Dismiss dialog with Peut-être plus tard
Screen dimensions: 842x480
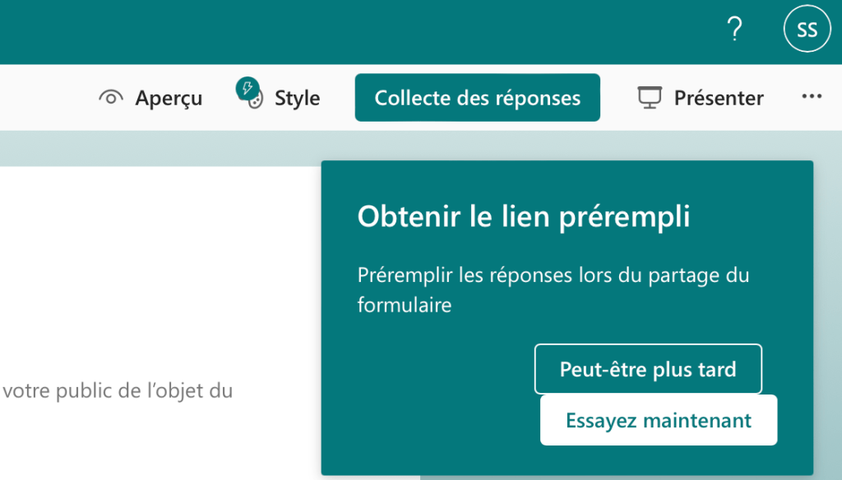(648, 369)
